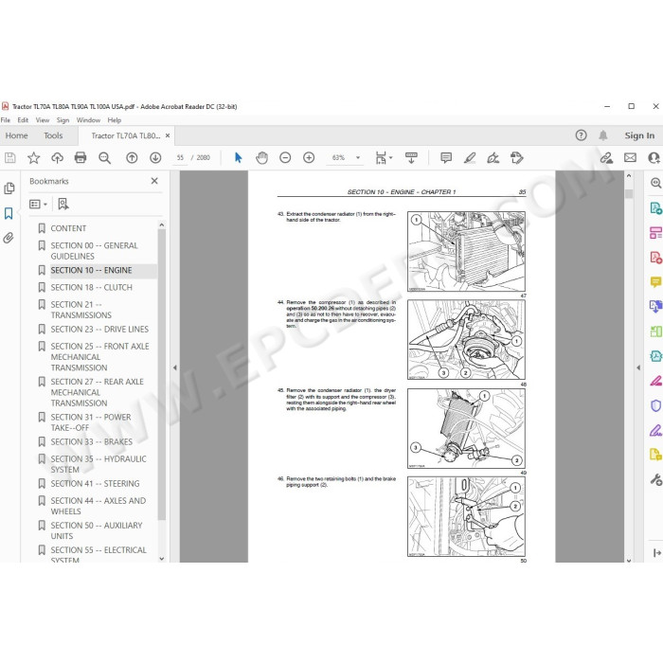This screenshot has height=663, width=663.
Task: Open the notifications bell
Action: coord(603,135)
